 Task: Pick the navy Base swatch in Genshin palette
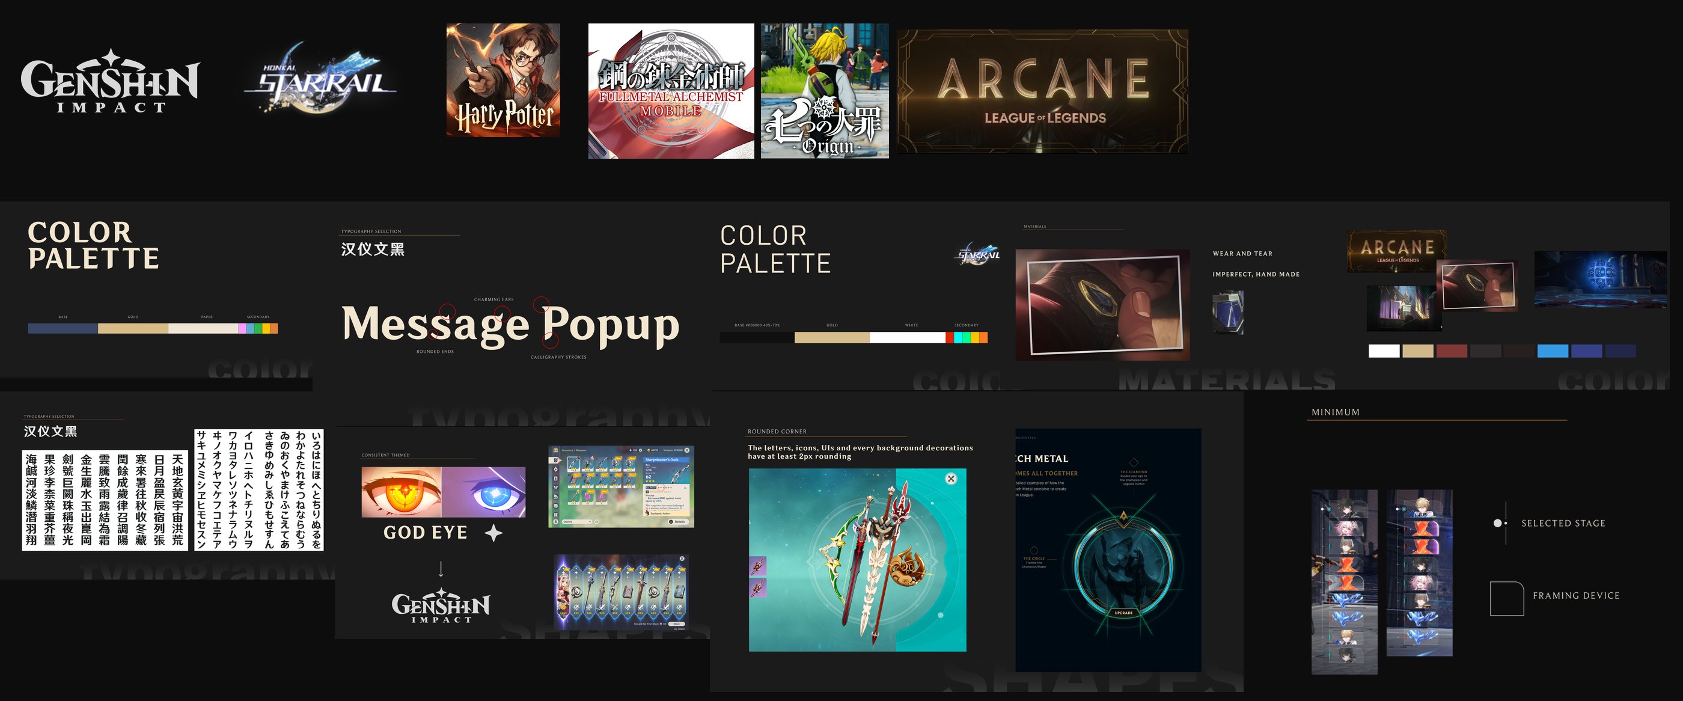[63, 329]
